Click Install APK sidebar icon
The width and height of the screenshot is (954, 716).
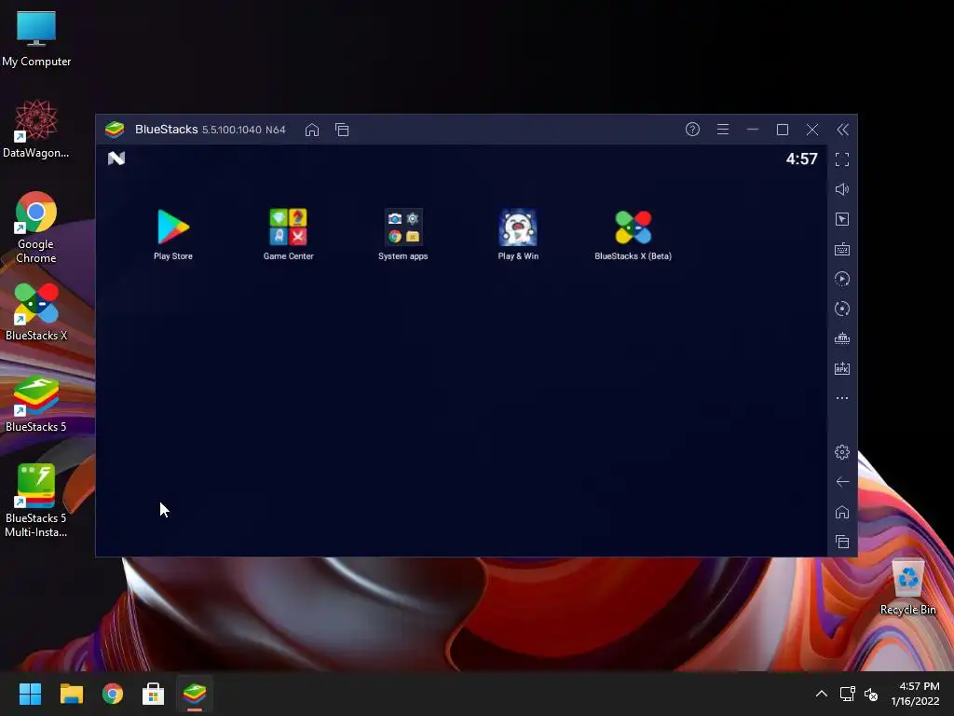(842, 368)
